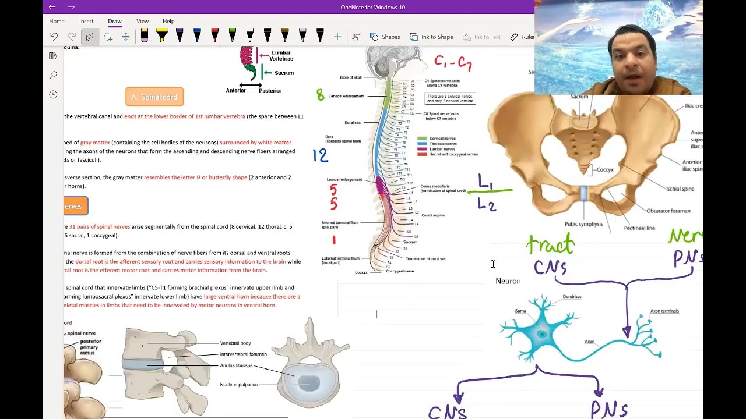
Task: Click the 'Pubic symphysis' label
Action: tap(583, 224)
